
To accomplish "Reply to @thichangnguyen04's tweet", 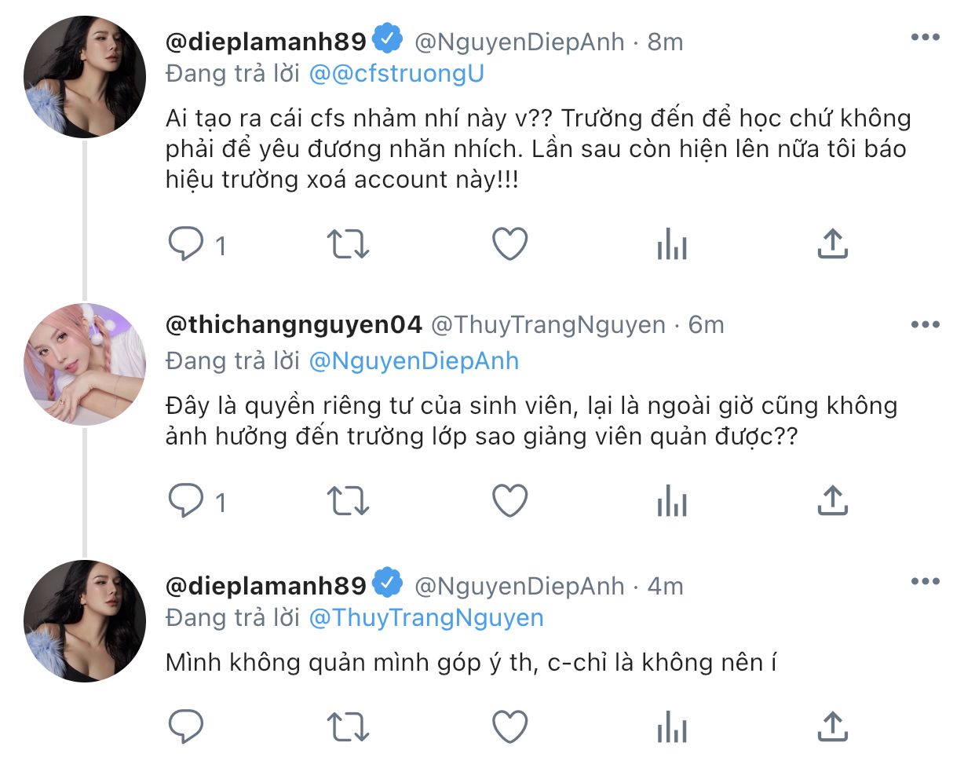I will 187,500.
